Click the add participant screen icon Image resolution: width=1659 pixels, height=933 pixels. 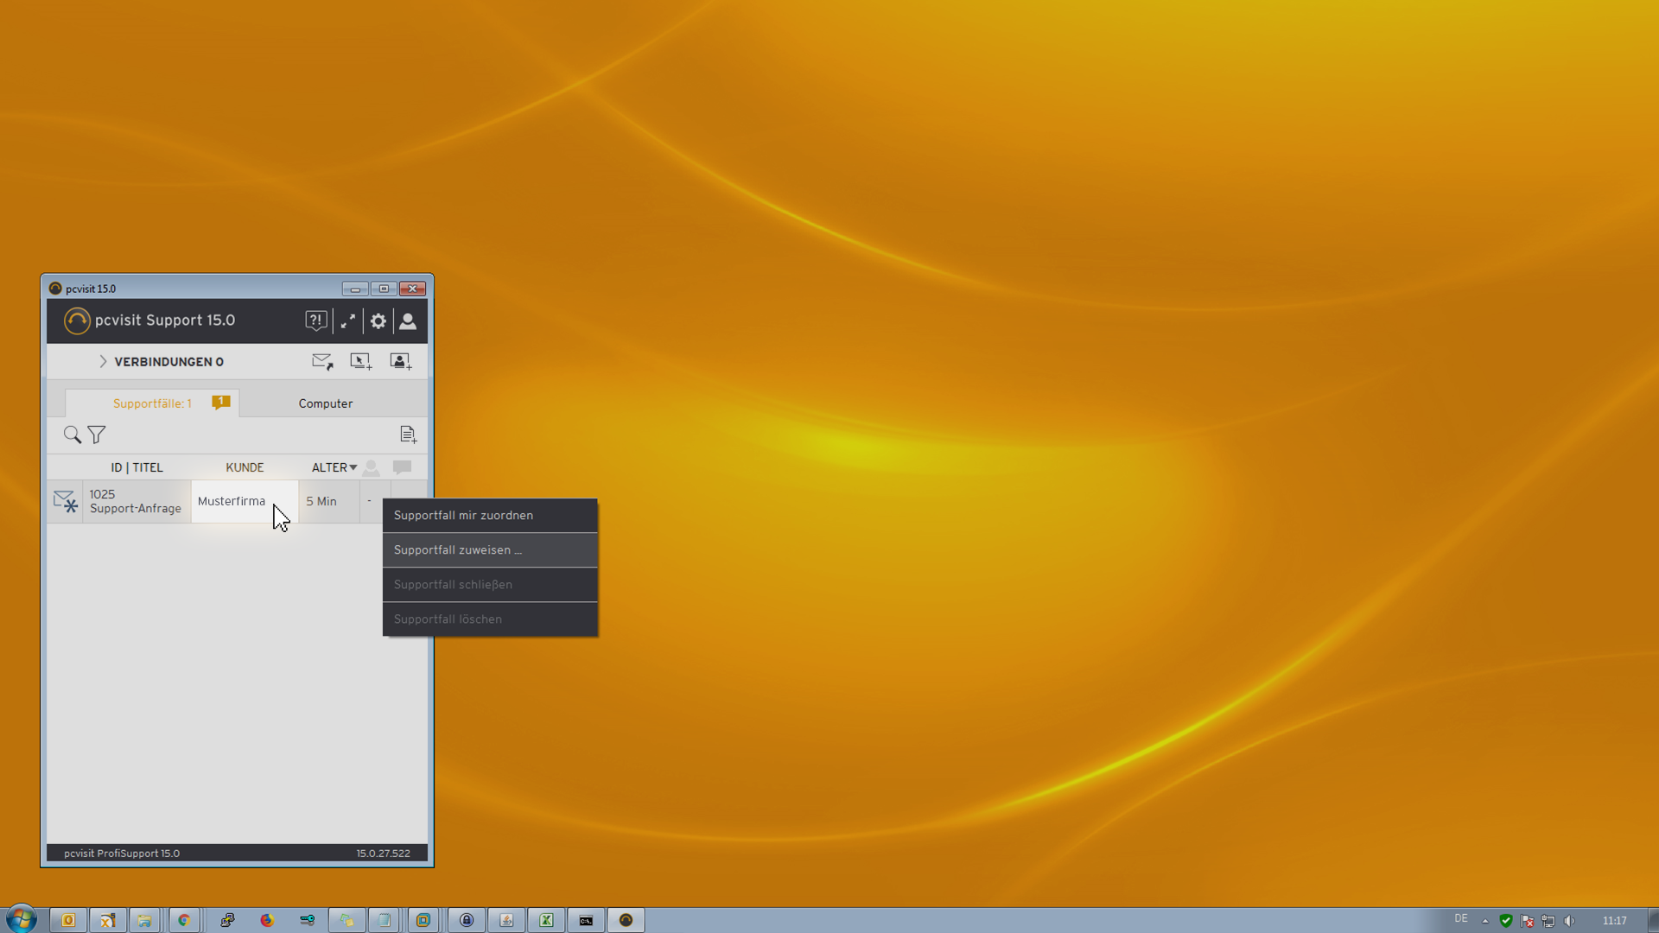coord(401,362)
